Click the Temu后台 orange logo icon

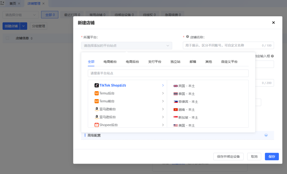pyautogui.click(x=96, y=93)
